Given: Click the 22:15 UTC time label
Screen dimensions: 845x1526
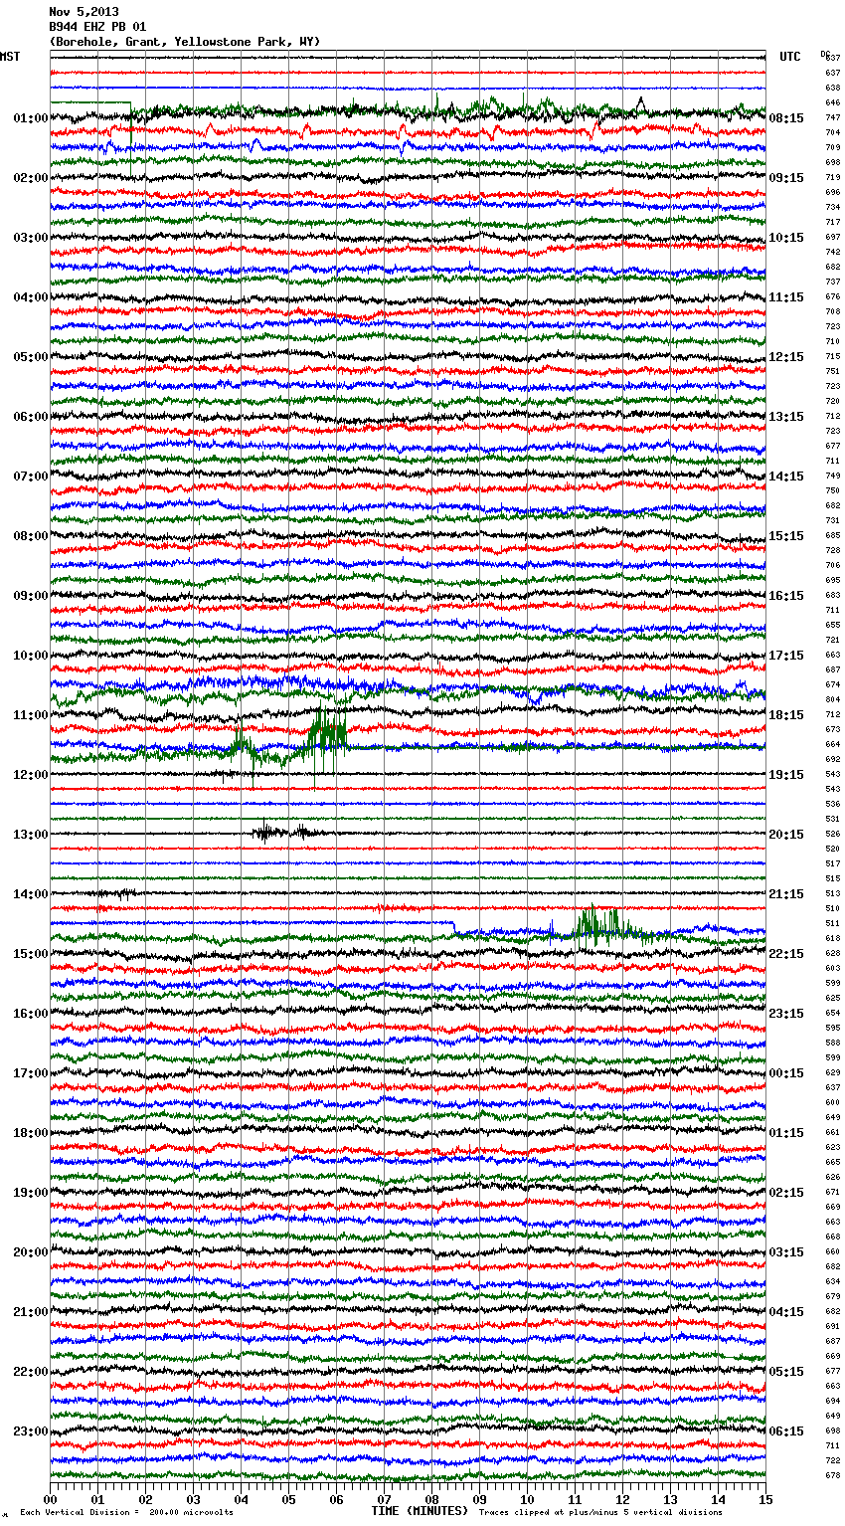Looking at the screenshot, I should 786,954.
